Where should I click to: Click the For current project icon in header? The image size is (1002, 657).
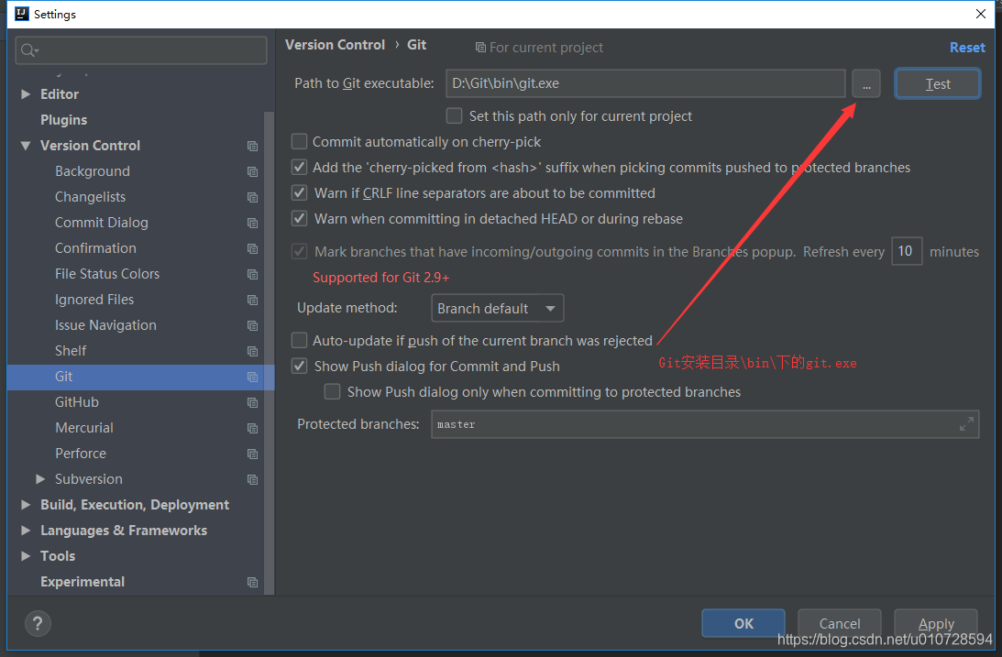pyautogui.click(x=480, y=48)
